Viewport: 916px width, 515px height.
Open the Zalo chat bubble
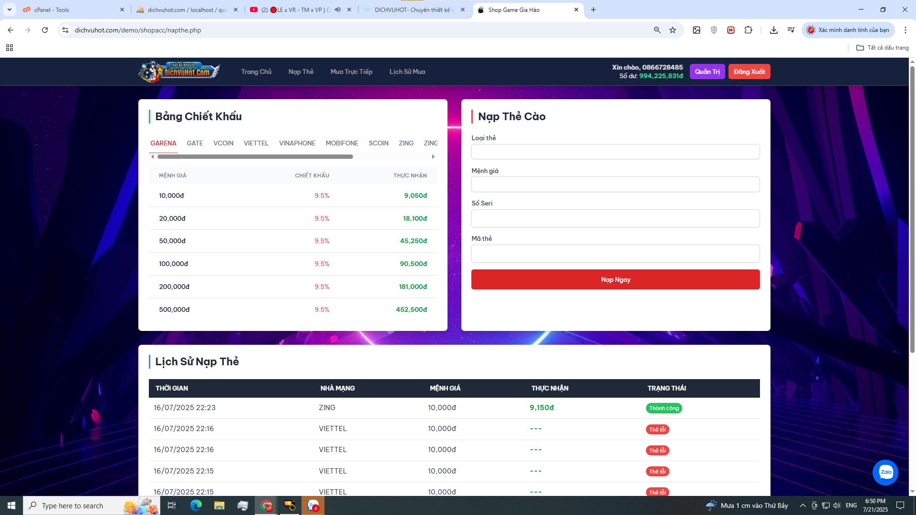885,472
